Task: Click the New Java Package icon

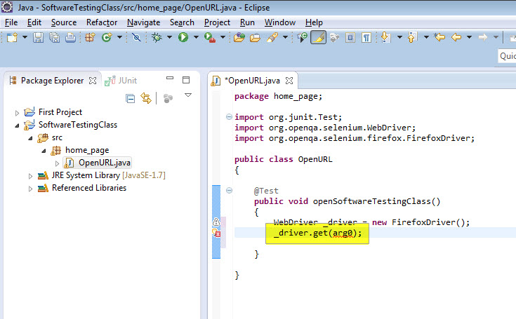Action: coord(90,37)
